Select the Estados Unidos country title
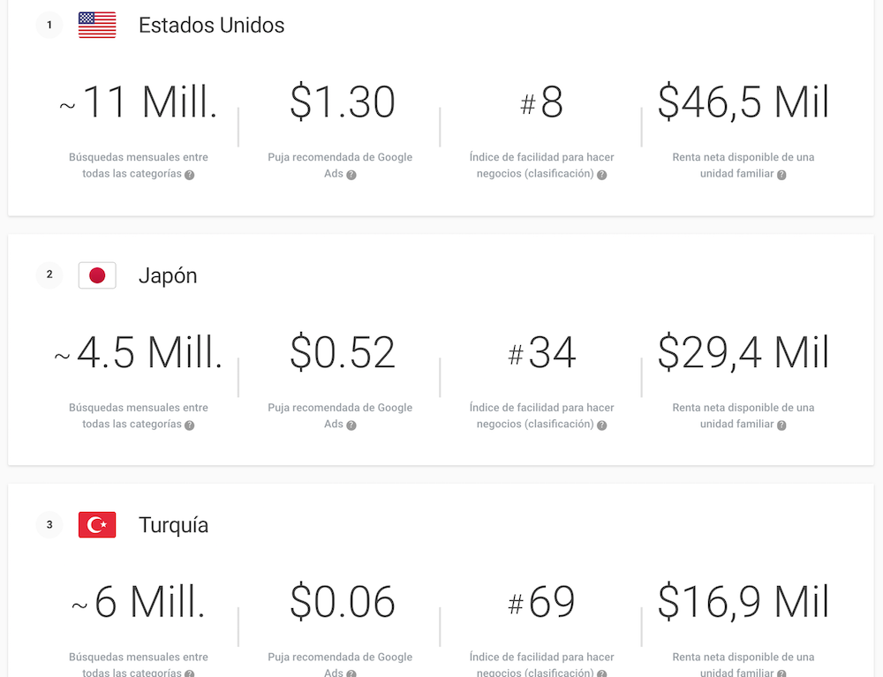The height and width of the screenshot is (677, 883). click(x=211, y=26)
